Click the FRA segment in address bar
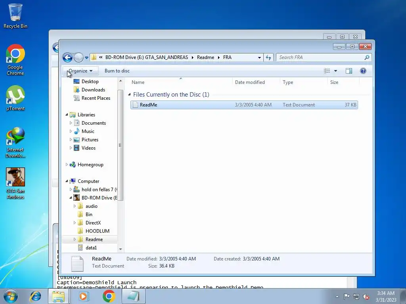This screenshot has height=304, width=406. pyautogui.click(x=227, y=57)
